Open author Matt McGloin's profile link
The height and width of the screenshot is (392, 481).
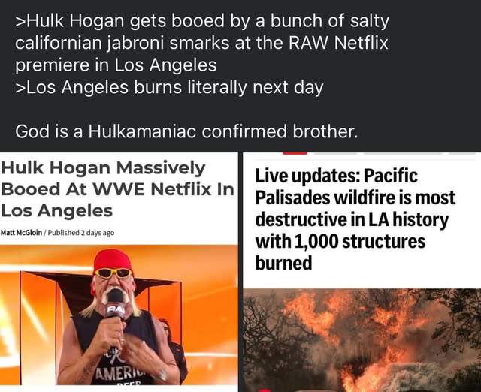pyautogui.click(x=23, y=233)
